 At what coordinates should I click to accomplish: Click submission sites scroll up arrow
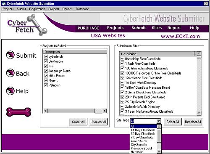click(199, 54)
